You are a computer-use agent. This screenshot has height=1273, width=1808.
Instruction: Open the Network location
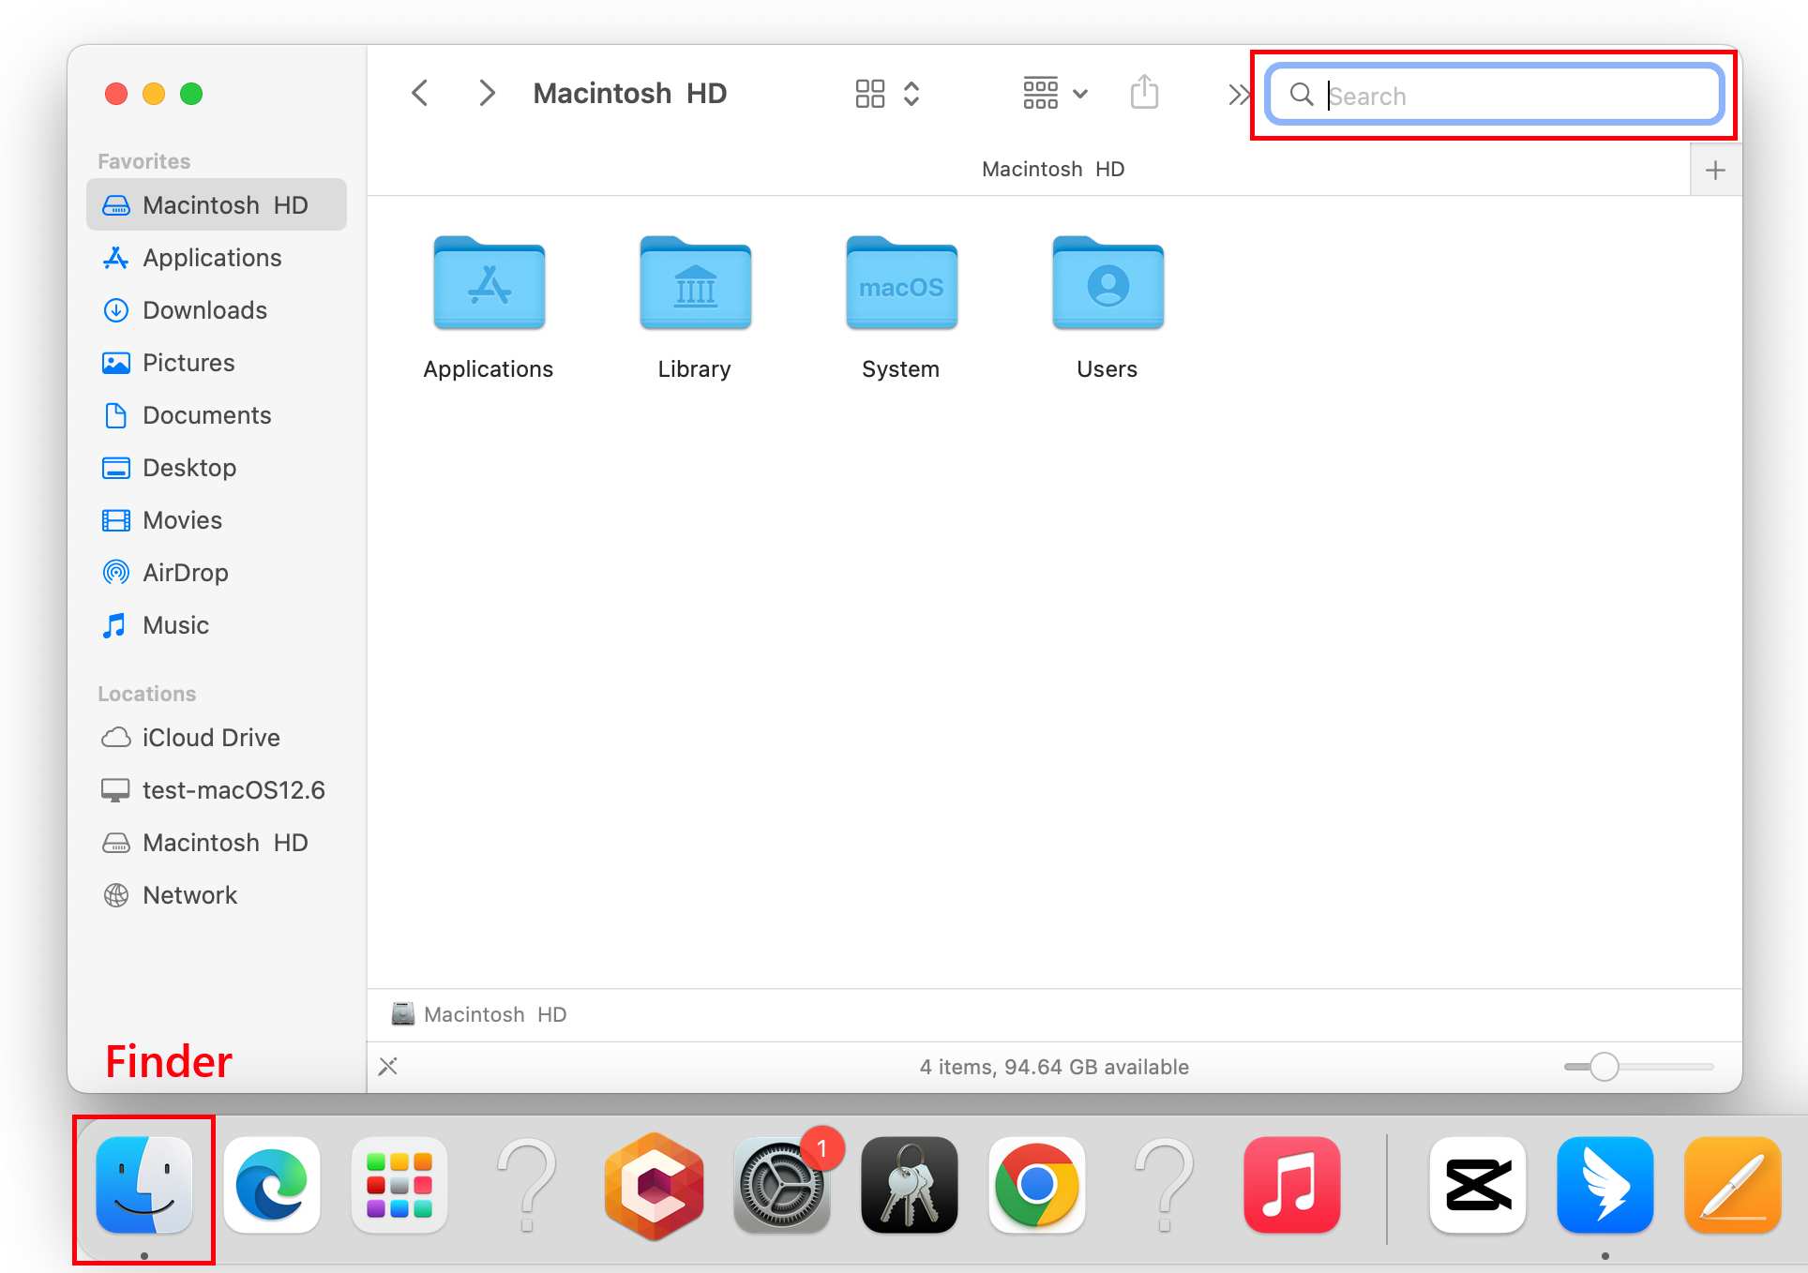pyautogui.click(x=189, y=894)
